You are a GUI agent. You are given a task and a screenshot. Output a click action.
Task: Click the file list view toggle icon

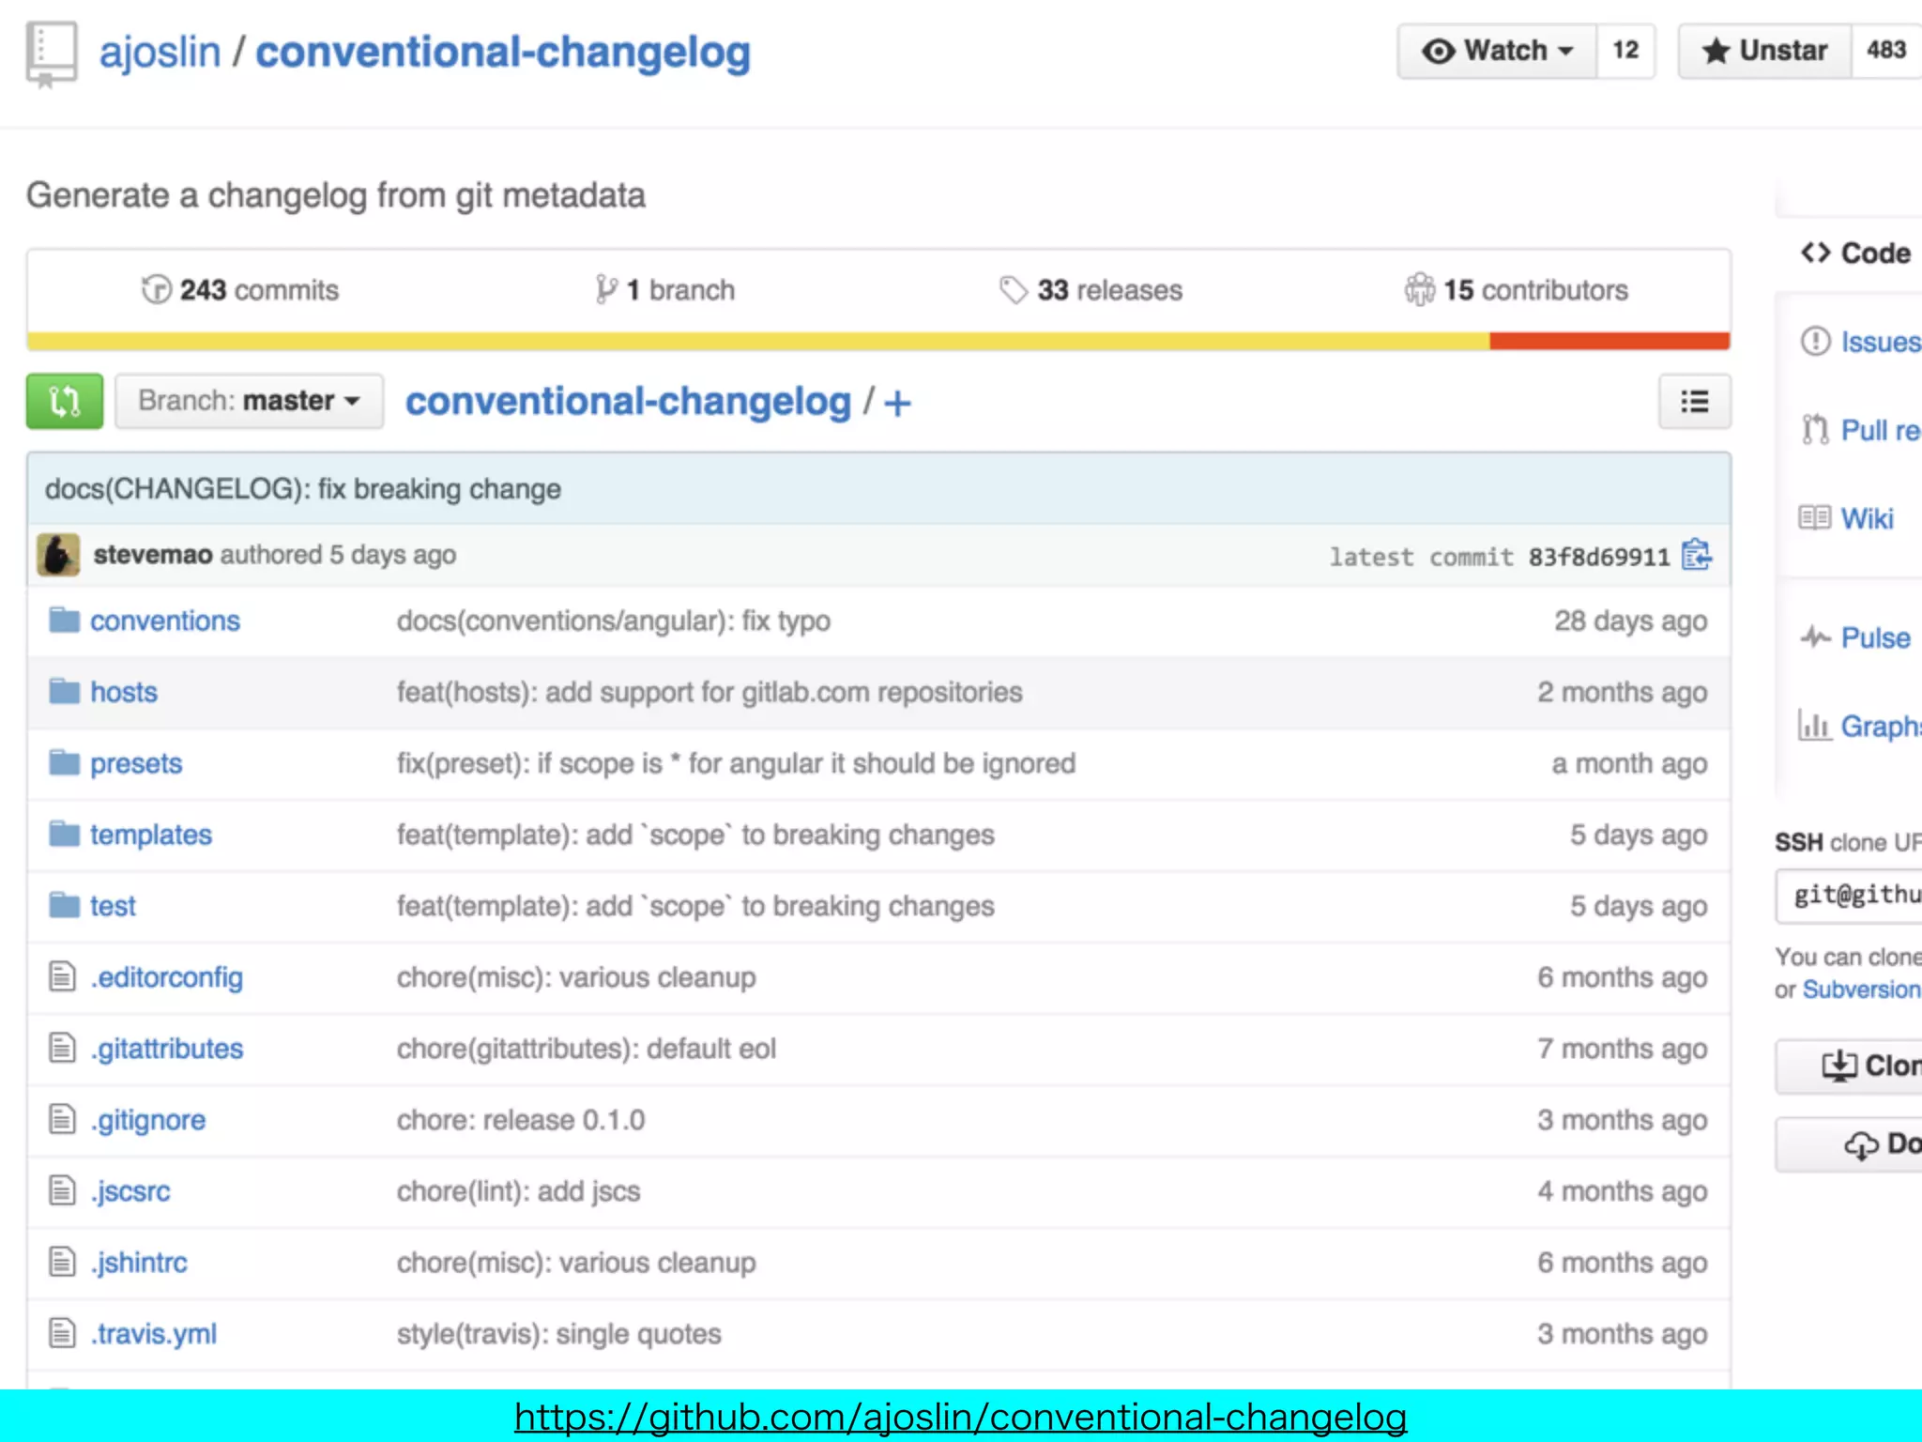[1694, 402]
